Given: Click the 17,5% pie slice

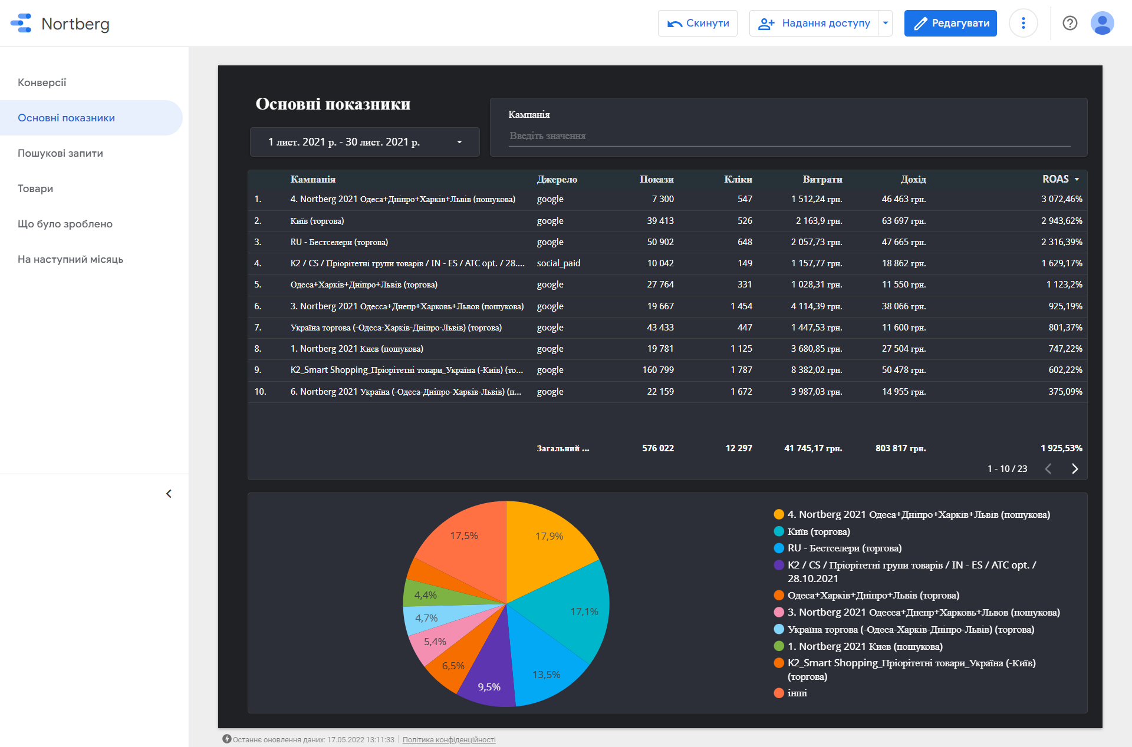Looking at the screenshot, I should (469, 545).
